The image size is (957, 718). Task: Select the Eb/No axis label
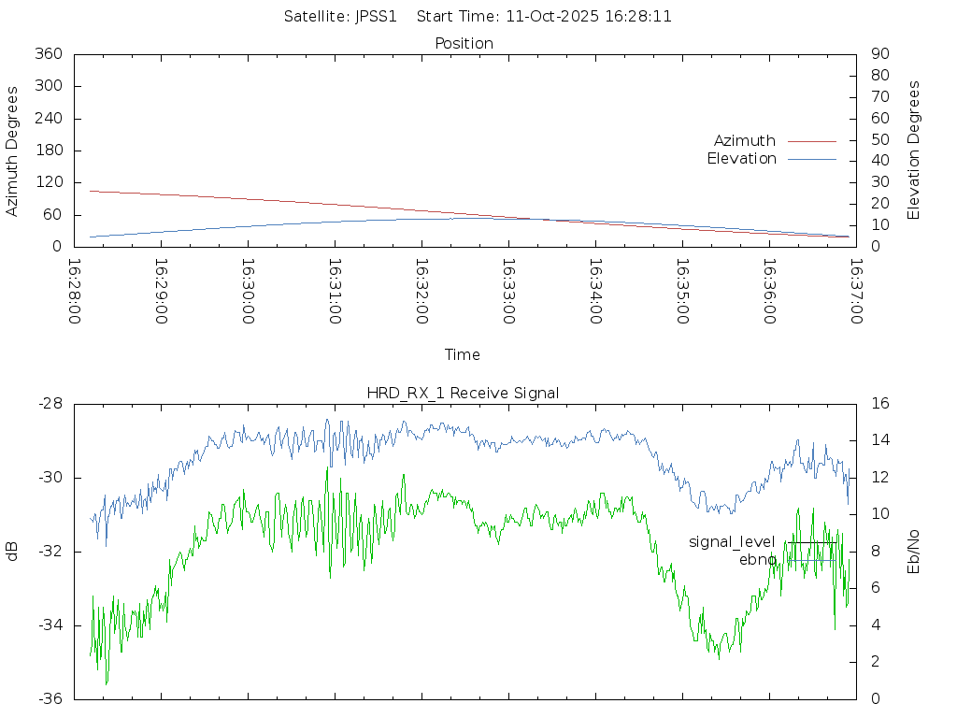[x=914, y=552]
